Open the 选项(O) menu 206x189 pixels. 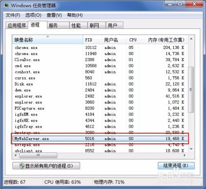33,15
